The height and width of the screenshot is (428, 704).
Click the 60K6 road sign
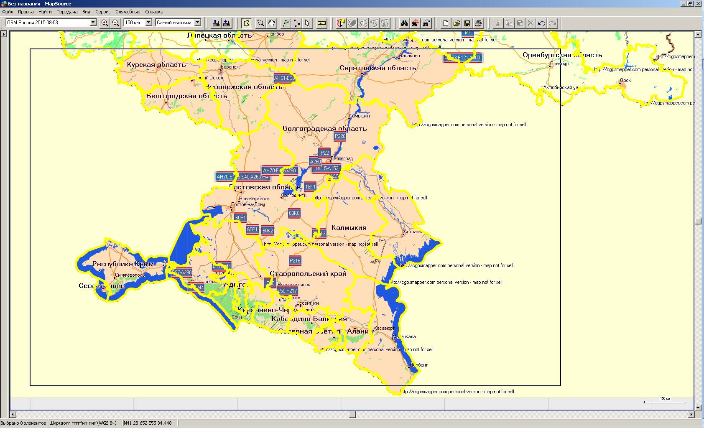coord(294,213)
